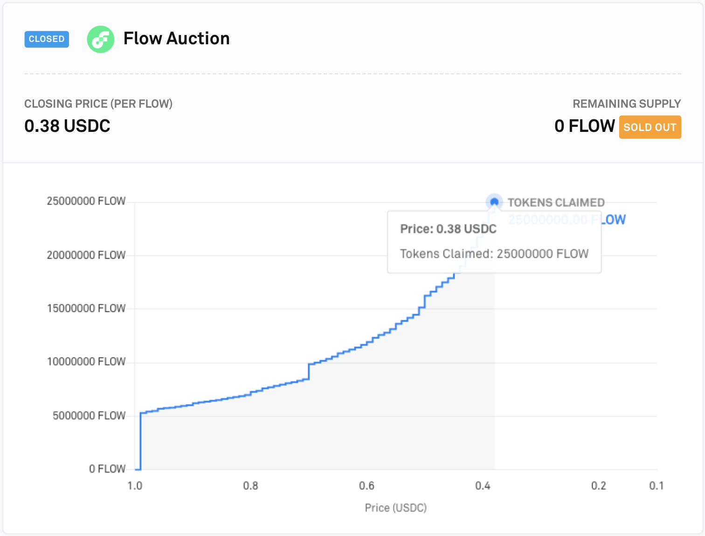This screenshot has height=536, width=705.
Task: Click the 0.6 tick label on the price axis
Action: point(366,486)
